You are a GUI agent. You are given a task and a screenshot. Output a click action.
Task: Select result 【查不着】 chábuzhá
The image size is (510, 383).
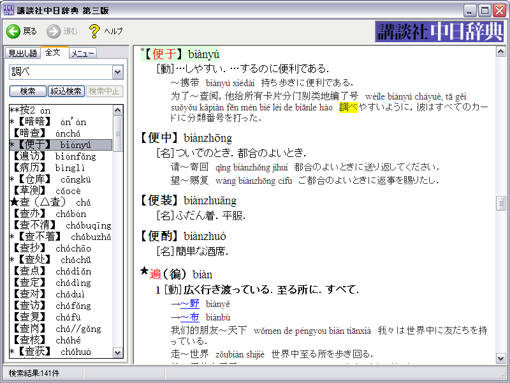[61, 237]
